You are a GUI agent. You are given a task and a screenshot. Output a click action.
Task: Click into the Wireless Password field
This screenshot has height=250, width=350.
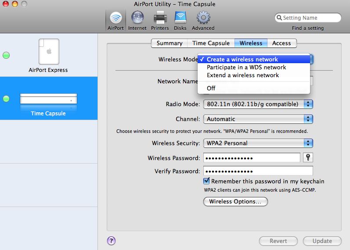point(252,157)
